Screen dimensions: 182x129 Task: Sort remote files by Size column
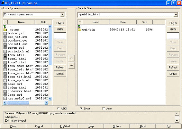[x=144, y=22]
